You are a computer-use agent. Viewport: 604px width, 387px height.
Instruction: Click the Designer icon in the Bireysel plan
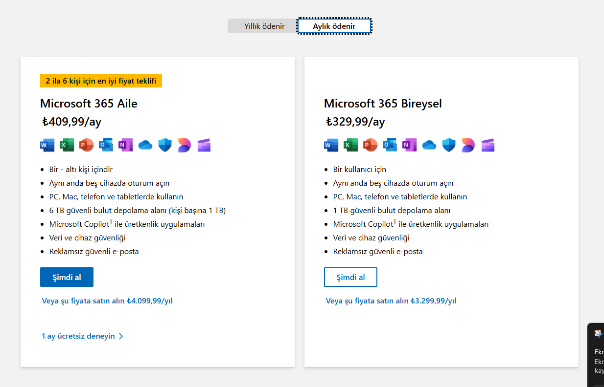click(x=468, y=145)
